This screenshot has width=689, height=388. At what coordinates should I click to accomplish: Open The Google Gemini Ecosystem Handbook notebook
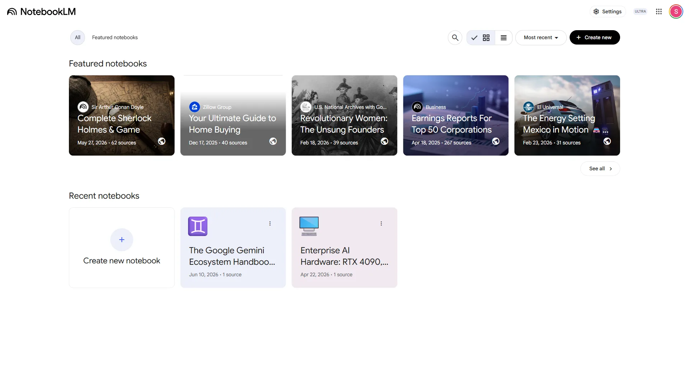(233, 248)
